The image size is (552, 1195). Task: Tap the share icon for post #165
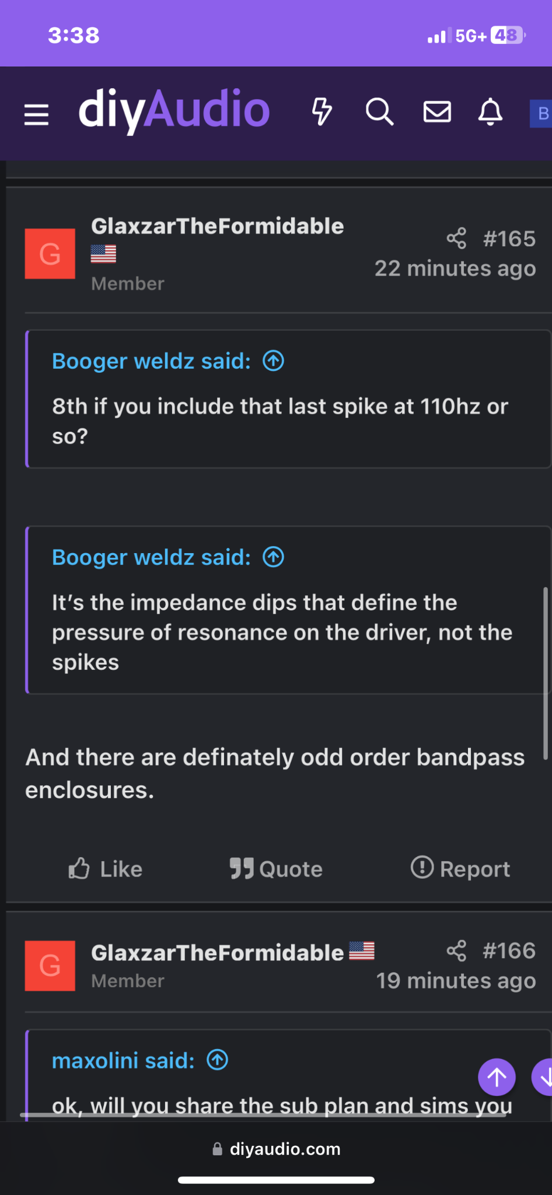pos(456,238)
